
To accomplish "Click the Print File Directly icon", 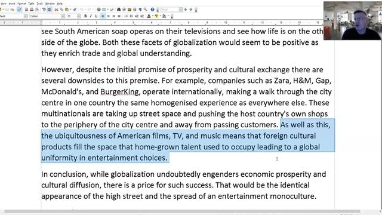I will (32, 10).
